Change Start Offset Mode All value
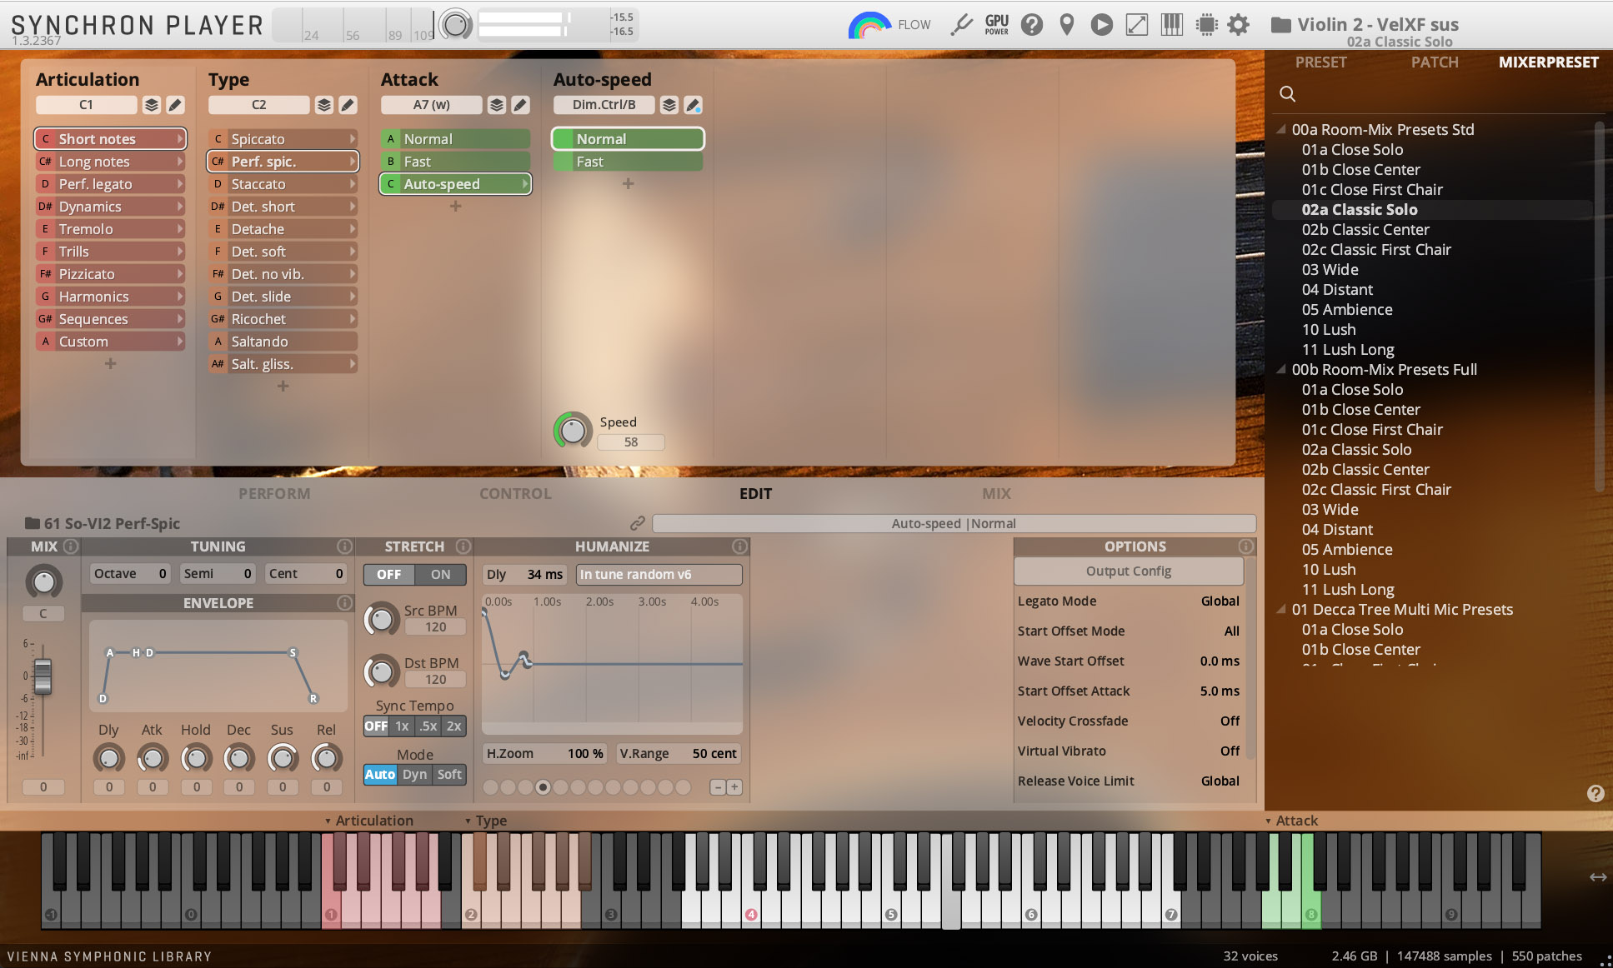 [1231, 631]
